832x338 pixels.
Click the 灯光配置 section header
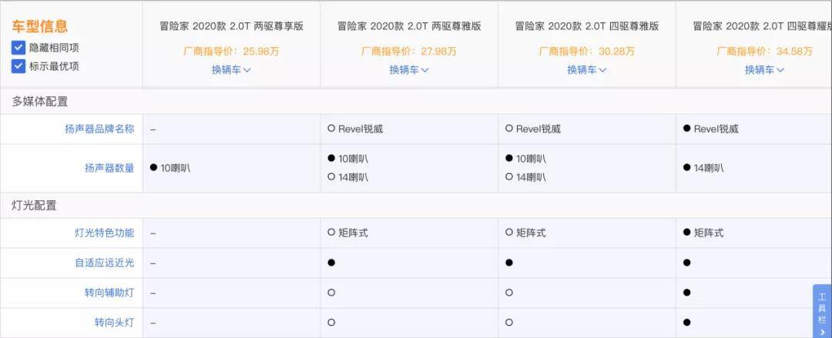pos(35,206)
